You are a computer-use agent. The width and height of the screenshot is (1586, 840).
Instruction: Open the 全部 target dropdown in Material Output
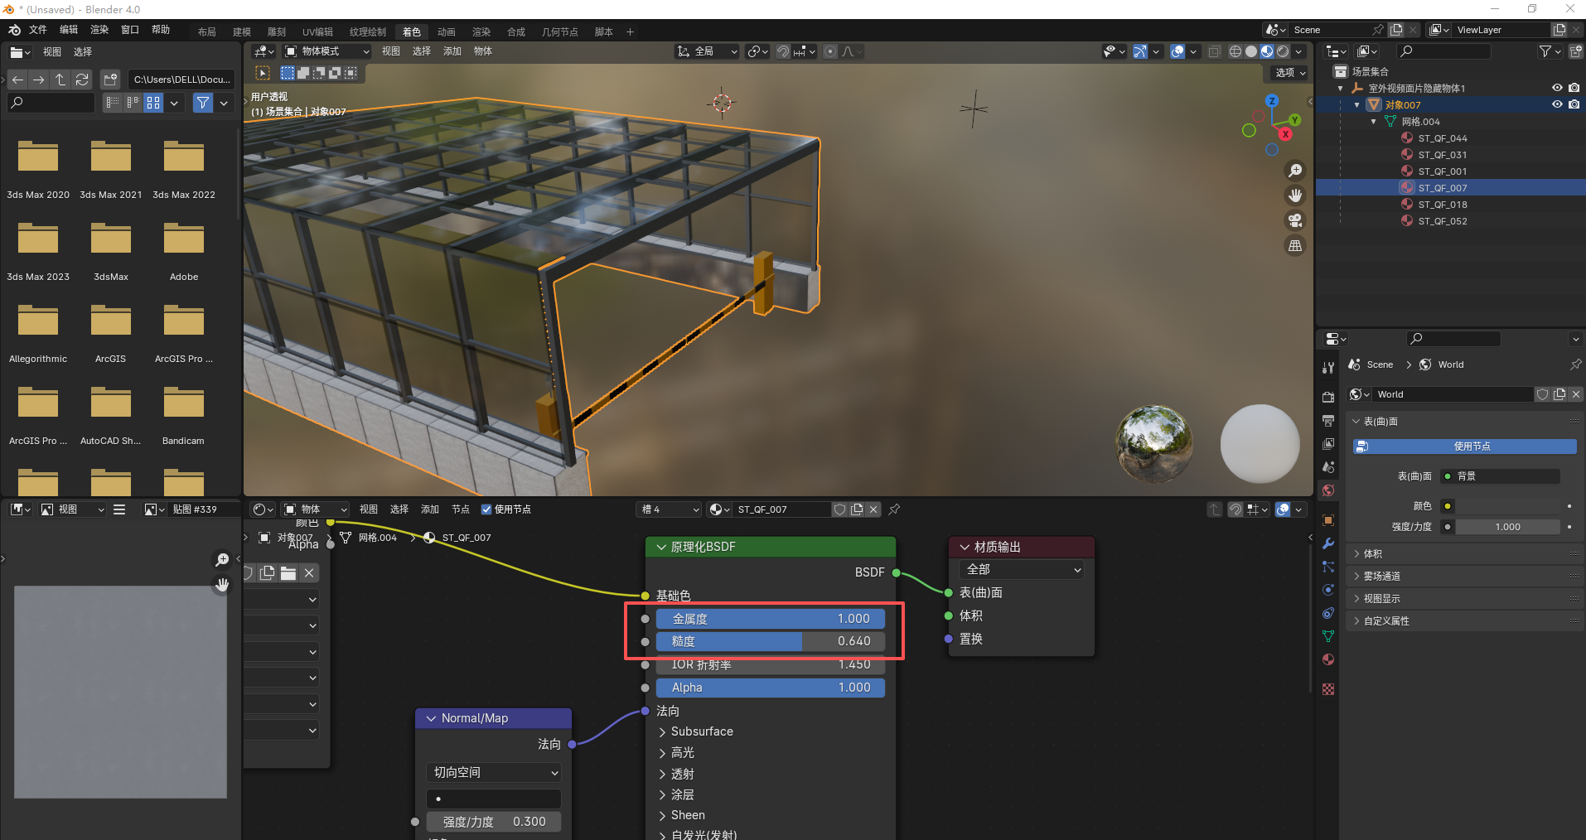(1023, 569)
